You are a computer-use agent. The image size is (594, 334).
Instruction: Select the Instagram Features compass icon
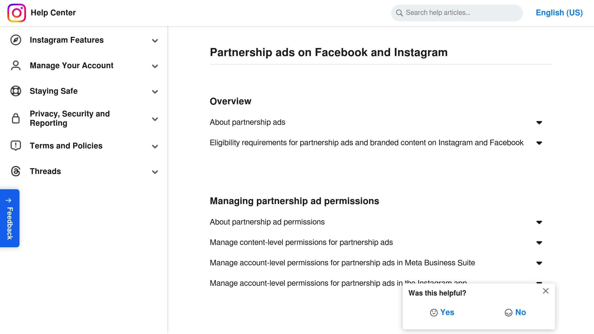click(x=15, y=40)
